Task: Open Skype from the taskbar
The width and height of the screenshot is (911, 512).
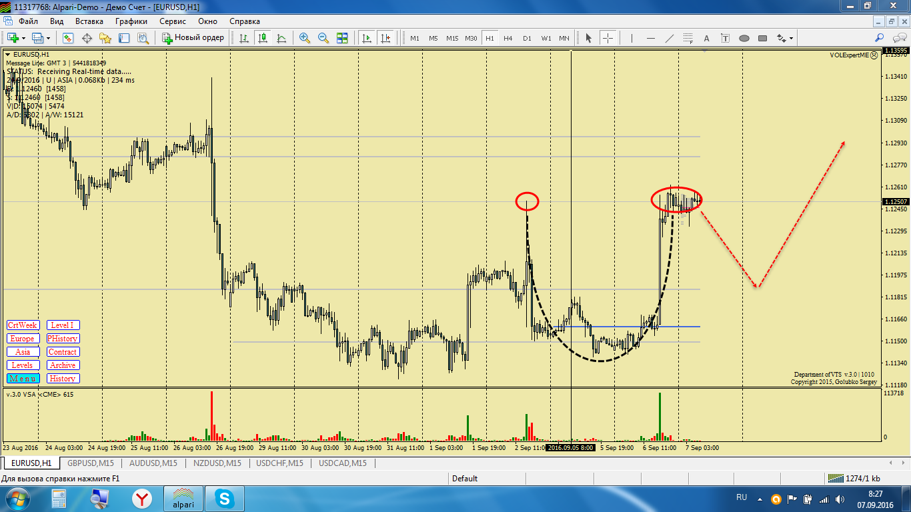Action: (224, 498)
